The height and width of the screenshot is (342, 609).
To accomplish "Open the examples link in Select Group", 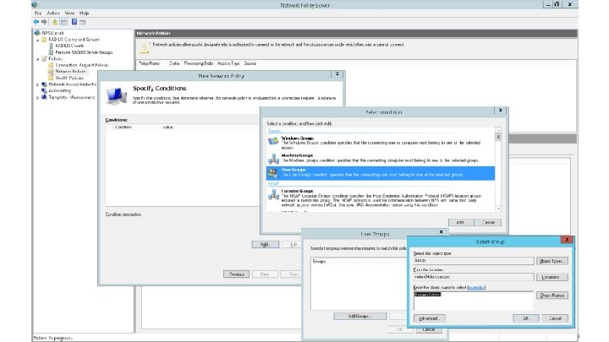I will click(x=476, y=288).
